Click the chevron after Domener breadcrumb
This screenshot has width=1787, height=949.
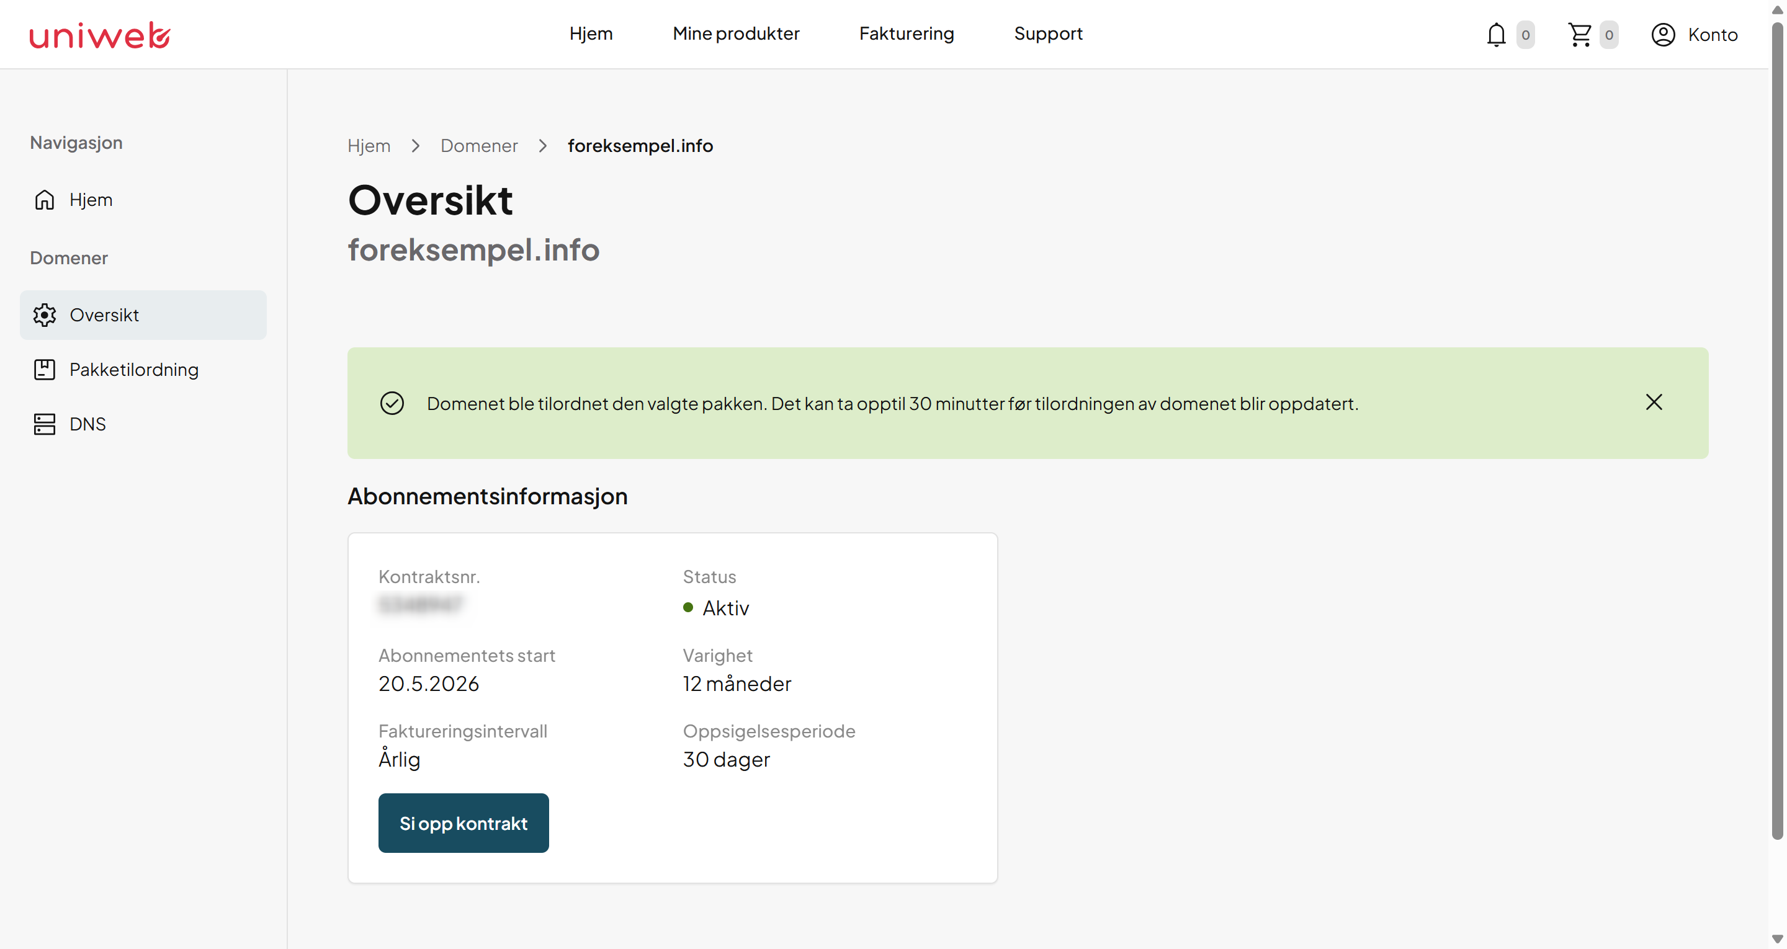[542, 146]
